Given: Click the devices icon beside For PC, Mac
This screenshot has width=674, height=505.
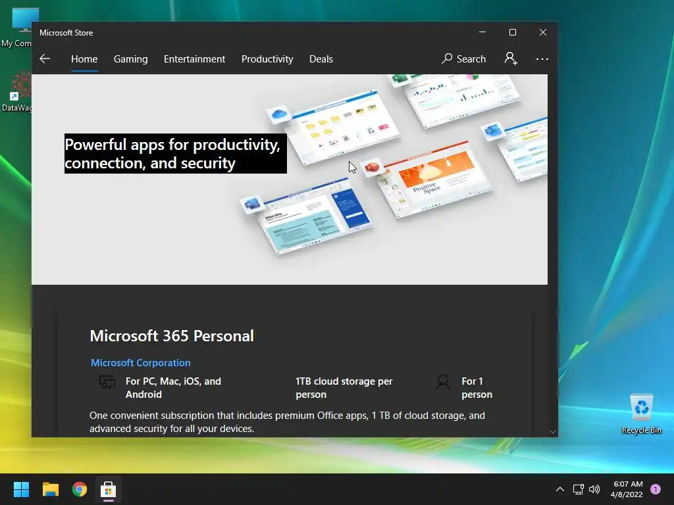Looking at the screenshot, I should [x=107, y=381].
